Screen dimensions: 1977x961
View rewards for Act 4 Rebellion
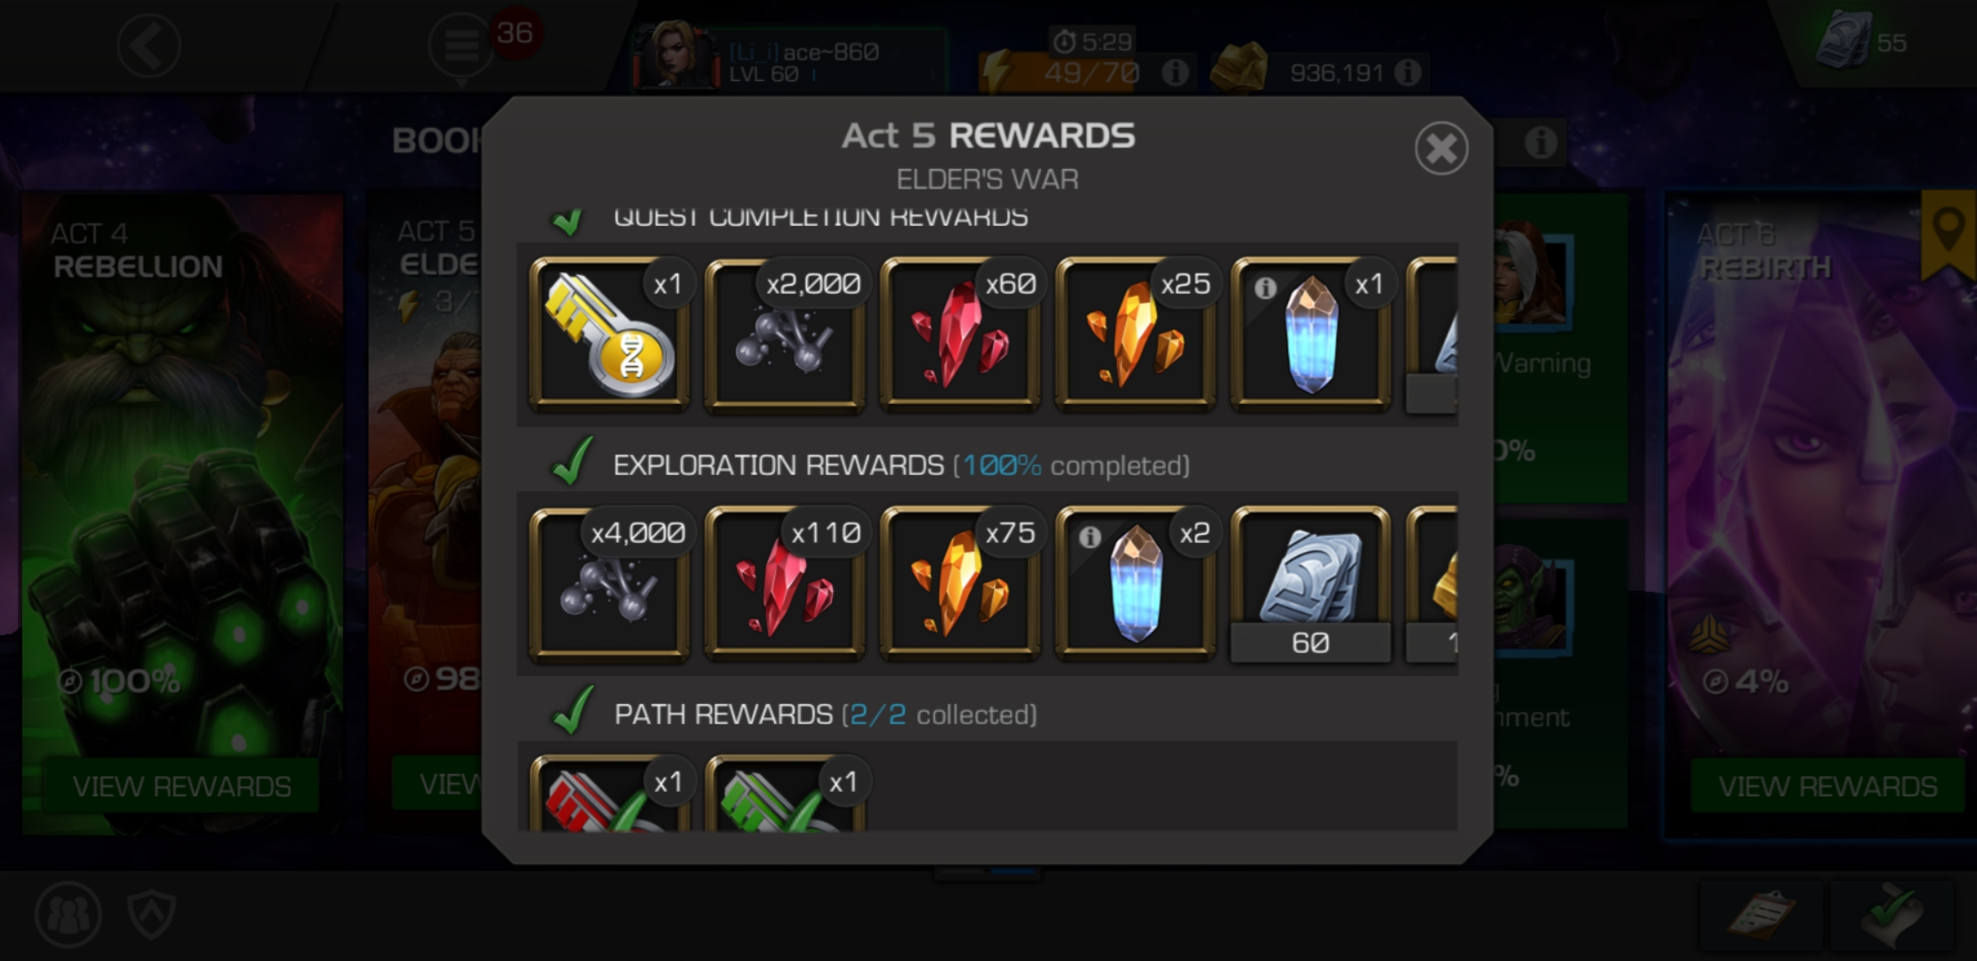click(182, 786)
